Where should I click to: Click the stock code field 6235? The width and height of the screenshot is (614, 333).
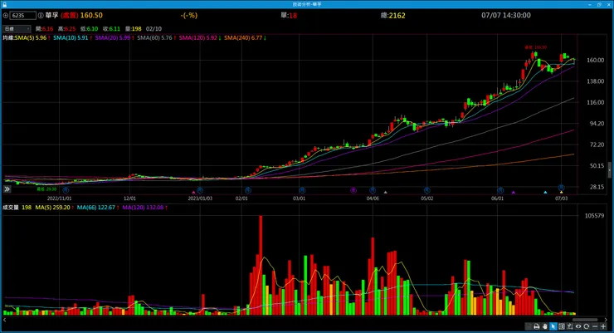(22, 16)
